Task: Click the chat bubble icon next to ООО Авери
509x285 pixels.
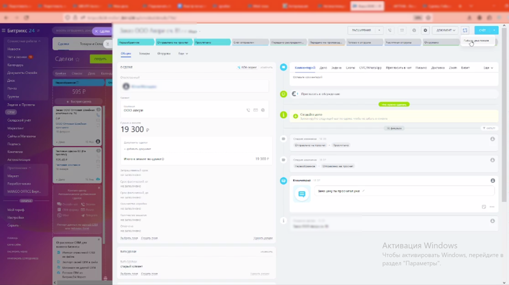Action: coord(263,110)
